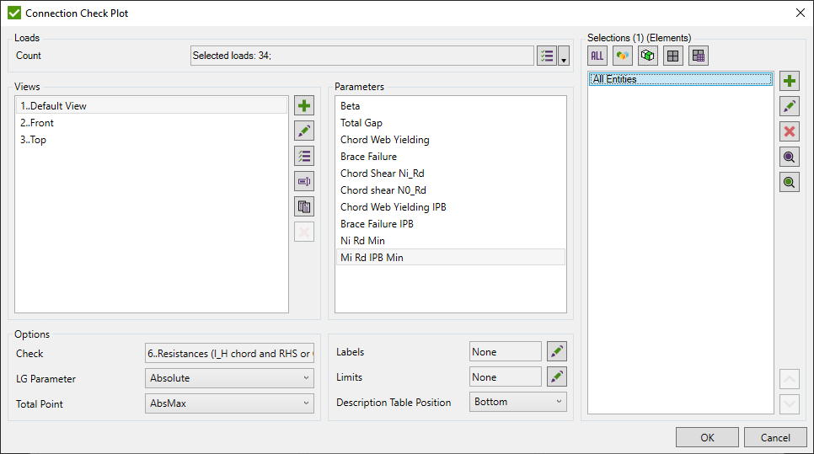Open the LG Parameter dropdown showing Absolute
Viewport: 814px width, 454px height.
tap(229, 378)
